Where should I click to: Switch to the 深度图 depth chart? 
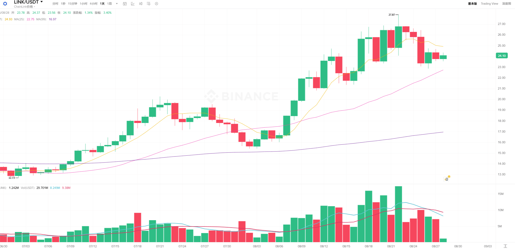click(506, 4)
